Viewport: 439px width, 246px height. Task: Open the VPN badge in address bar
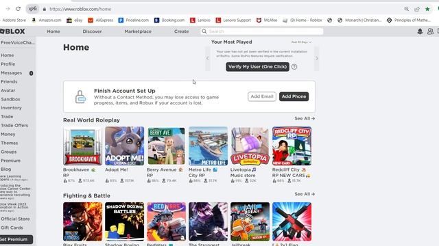pyautogui.click(x=32, y=9)
